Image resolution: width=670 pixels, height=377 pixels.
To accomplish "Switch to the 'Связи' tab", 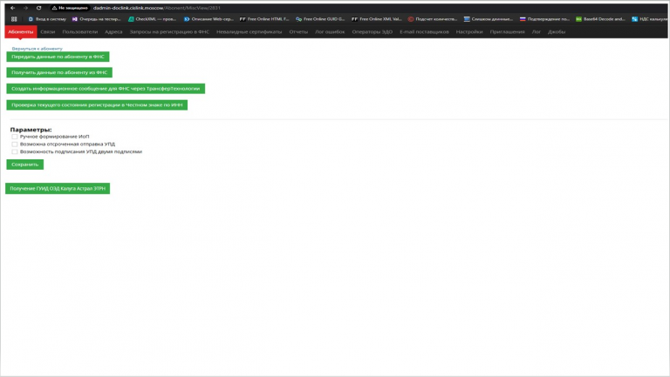I will [47, 31].
